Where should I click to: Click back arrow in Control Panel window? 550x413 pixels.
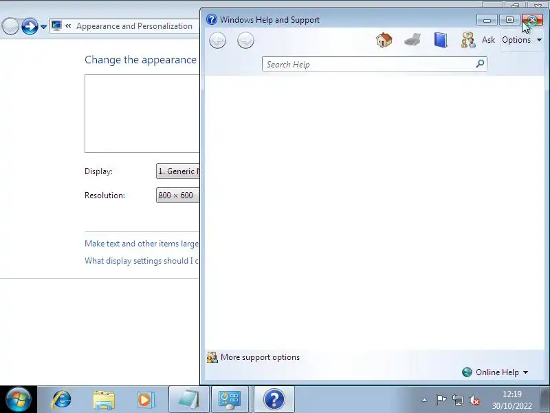tap(10, 26)
